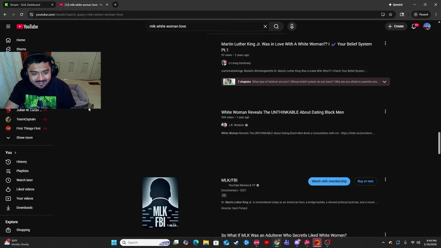
Task: Open options menu for MLK/FBI movie
Action: tap(385, 179)
